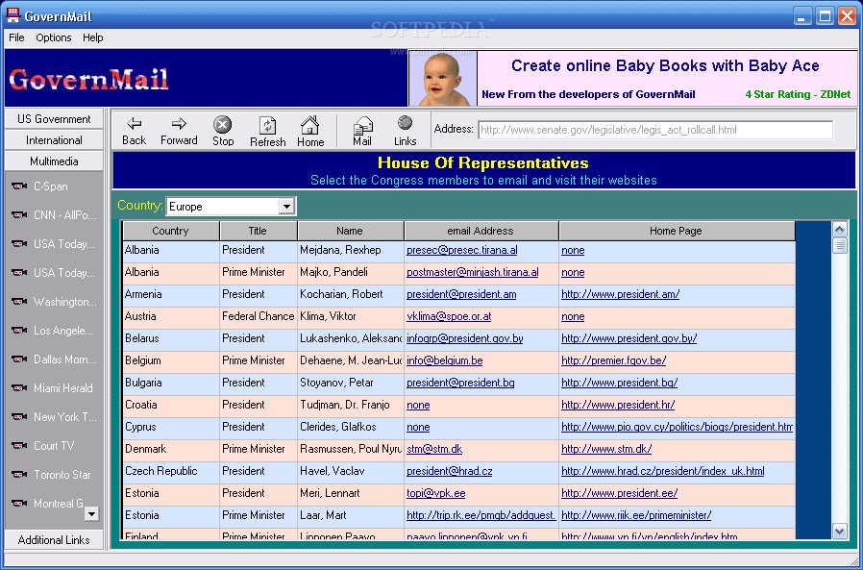This screenshot has height=570, width=863.
Task: Open the Montreal G... link
Action: [47, 503]
